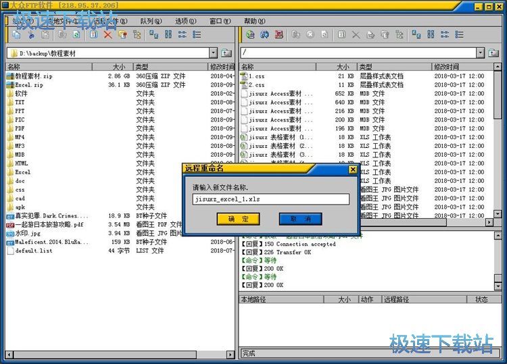Screen dimensions: 507x364
Task: Click the local Cut scissors icon
Action: [31, 34]
